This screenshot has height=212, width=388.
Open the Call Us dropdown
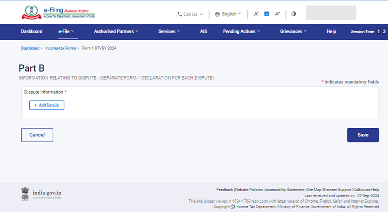190,14
